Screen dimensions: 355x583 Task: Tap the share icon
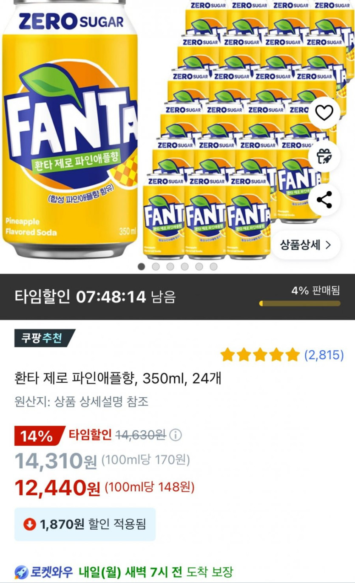[x=324, y=200]
